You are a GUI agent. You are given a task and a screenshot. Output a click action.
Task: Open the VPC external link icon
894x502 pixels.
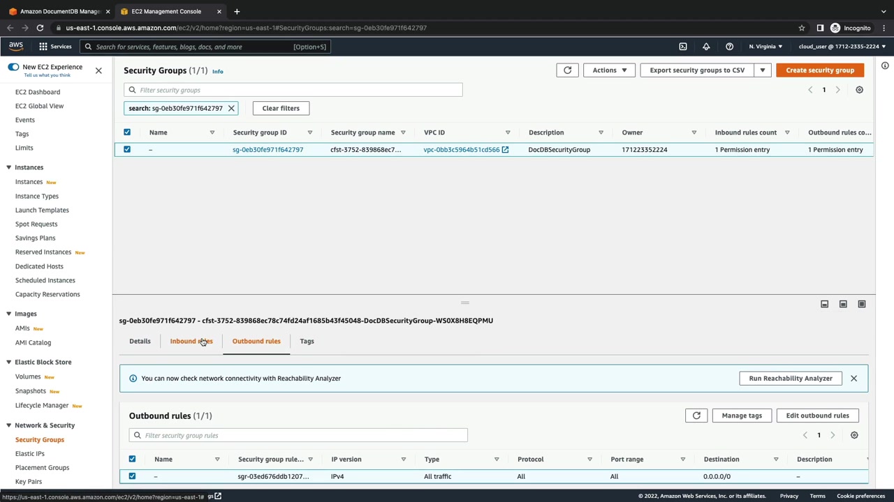tap(505, 150)
